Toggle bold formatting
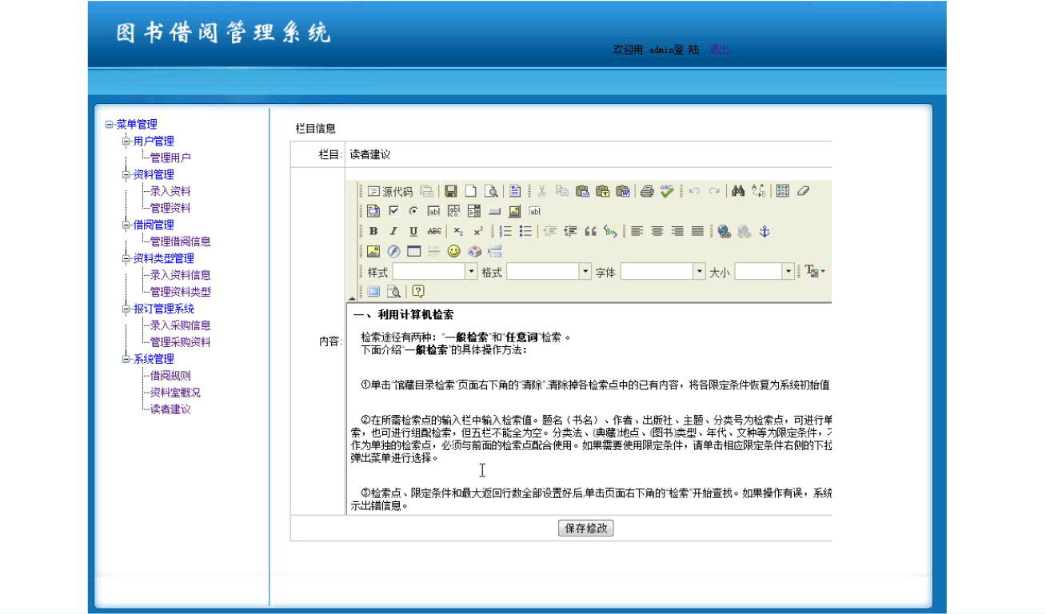 pos(373,231)
